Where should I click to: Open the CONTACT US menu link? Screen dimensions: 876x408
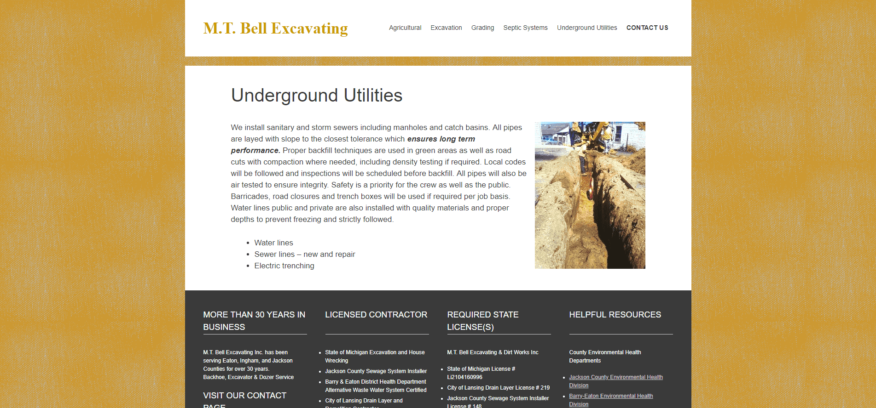647,28
